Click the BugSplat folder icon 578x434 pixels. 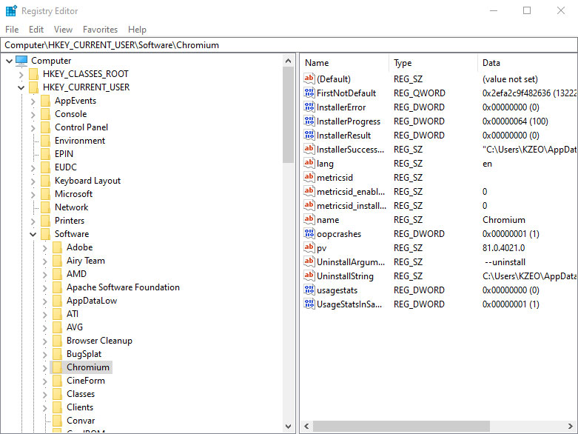[x=57, y=354]
